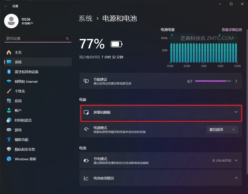Click 在 20% 时开启 text
248x194 pixels.
tap(222, 160)
